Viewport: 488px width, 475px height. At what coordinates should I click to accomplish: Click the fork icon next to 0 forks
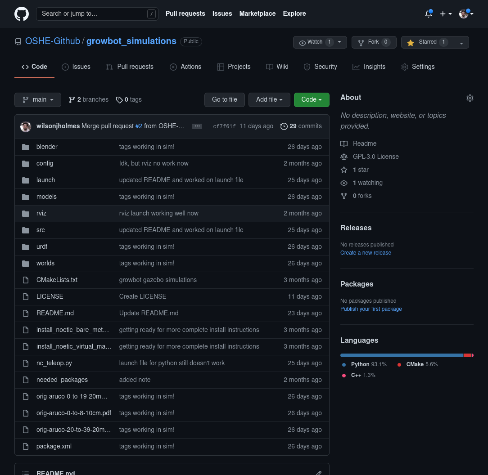343,196
